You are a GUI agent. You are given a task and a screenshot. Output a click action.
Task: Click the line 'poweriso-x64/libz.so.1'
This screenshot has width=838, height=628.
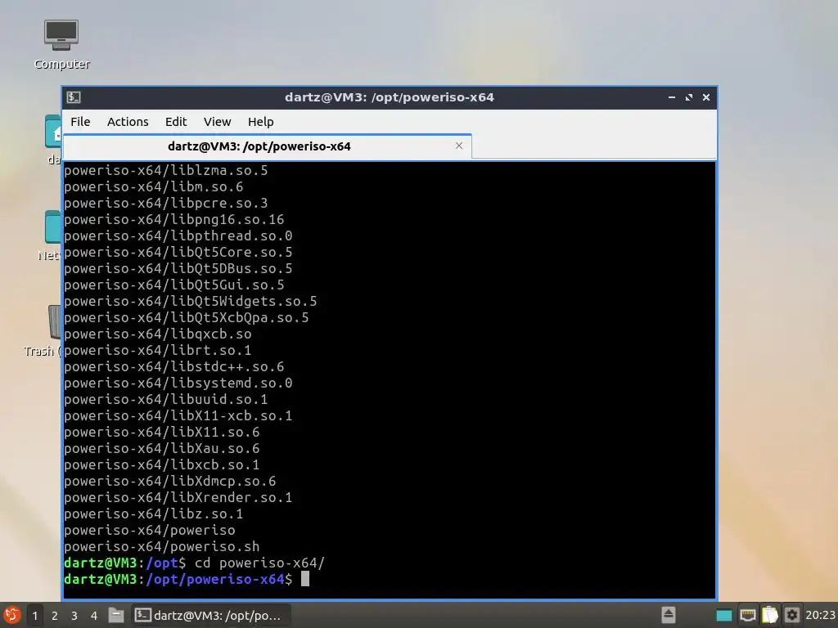pyautogui.click(x=153, y=514)
